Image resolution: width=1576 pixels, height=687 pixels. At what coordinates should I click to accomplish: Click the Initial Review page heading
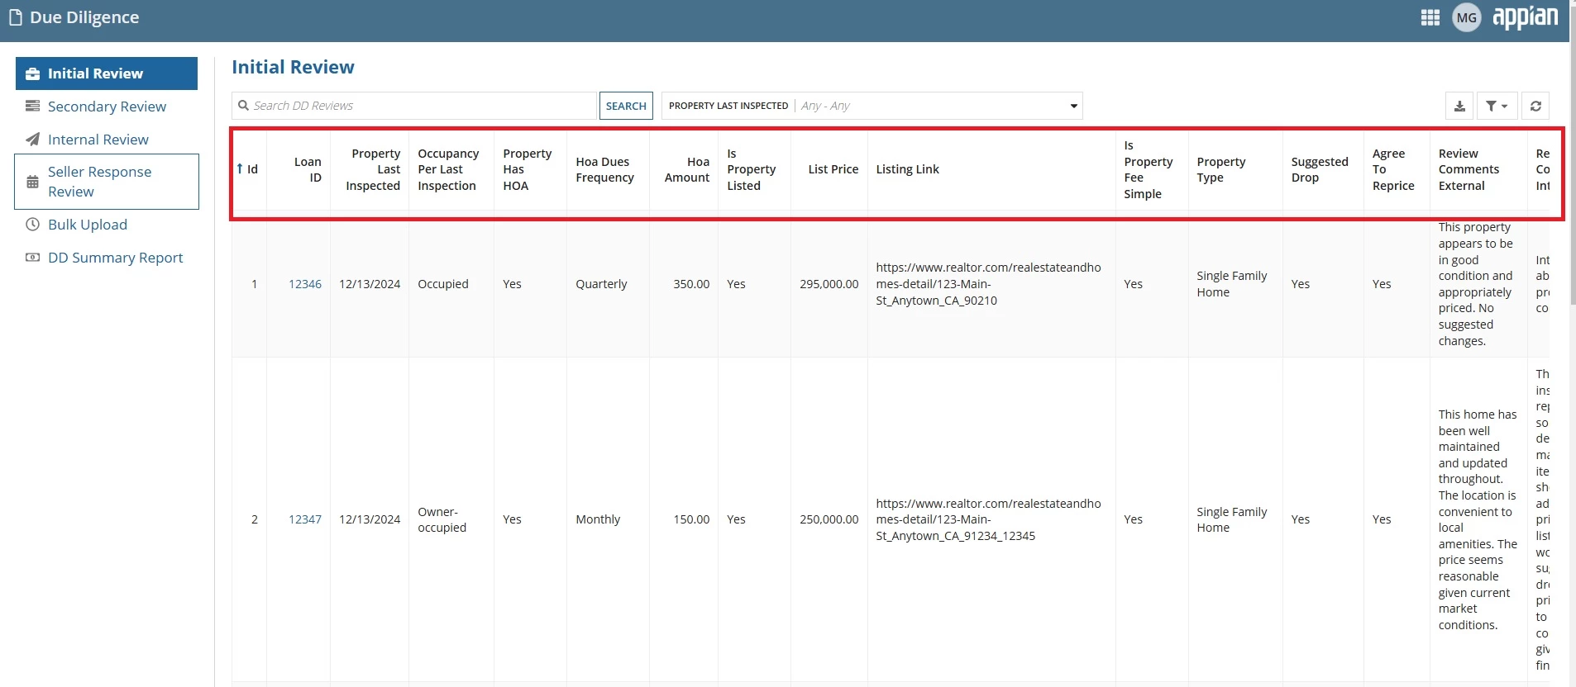click(293, 67)
